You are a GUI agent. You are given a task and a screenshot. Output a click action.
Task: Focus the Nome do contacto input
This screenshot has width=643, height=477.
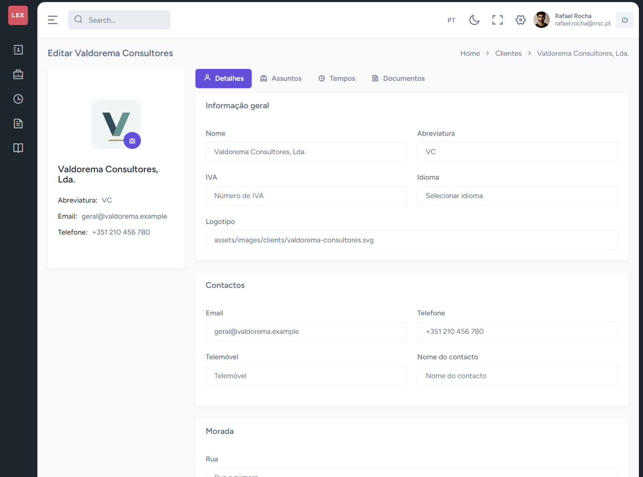pyautogui.click(x=518, y=376)
